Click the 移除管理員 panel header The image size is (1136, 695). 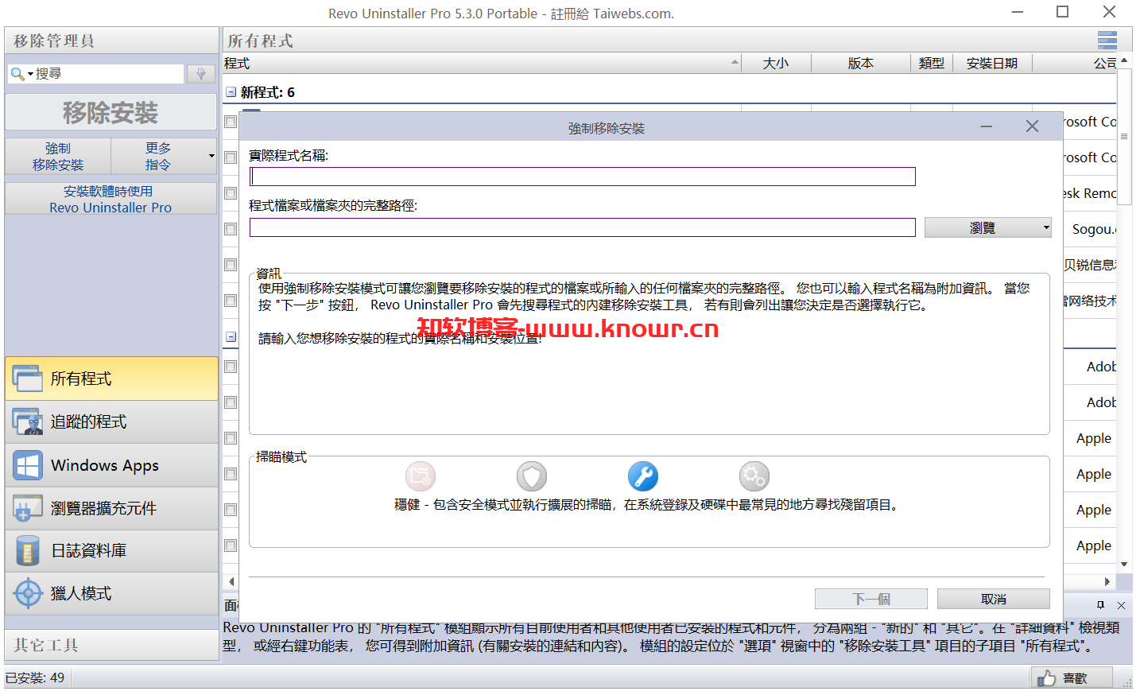[x=111, y=41]
